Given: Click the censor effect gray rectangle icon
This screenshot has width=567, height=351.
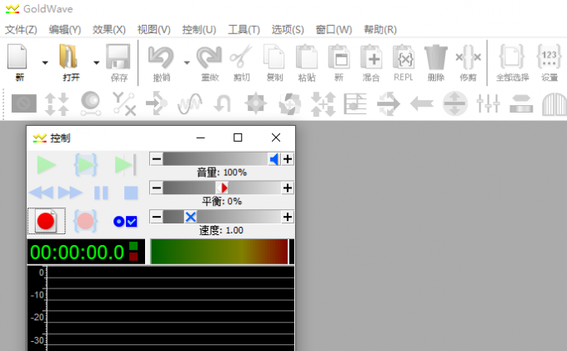Looking at the screenshot, I should (x=24, y=103).
